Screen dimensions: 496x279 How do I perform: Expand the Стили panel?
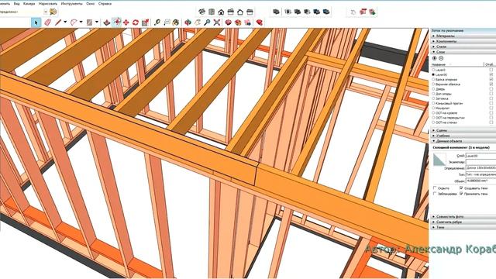pyautogui.click(x=463, y=46)
